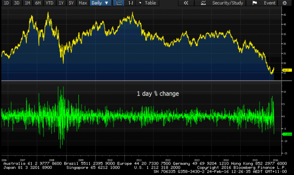Open chart settings with the gear icon
Viewport: 294px width, 175px height.
click(284, 3)
